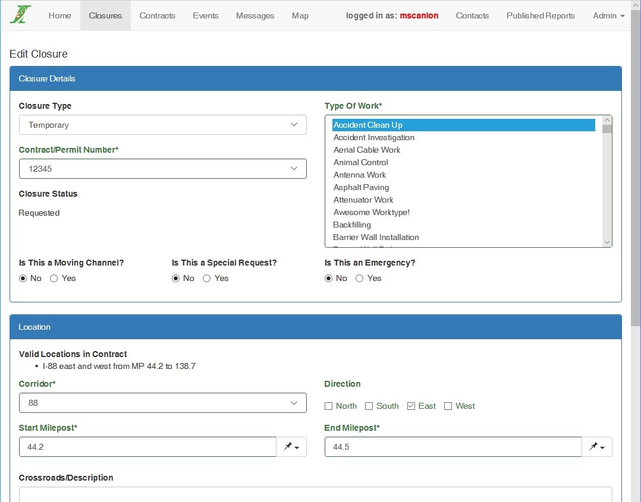Image resolution: width=641 pixels, height=502 pixels.
Task: Open the Closure Type dropdown
Action: point(162,125)
